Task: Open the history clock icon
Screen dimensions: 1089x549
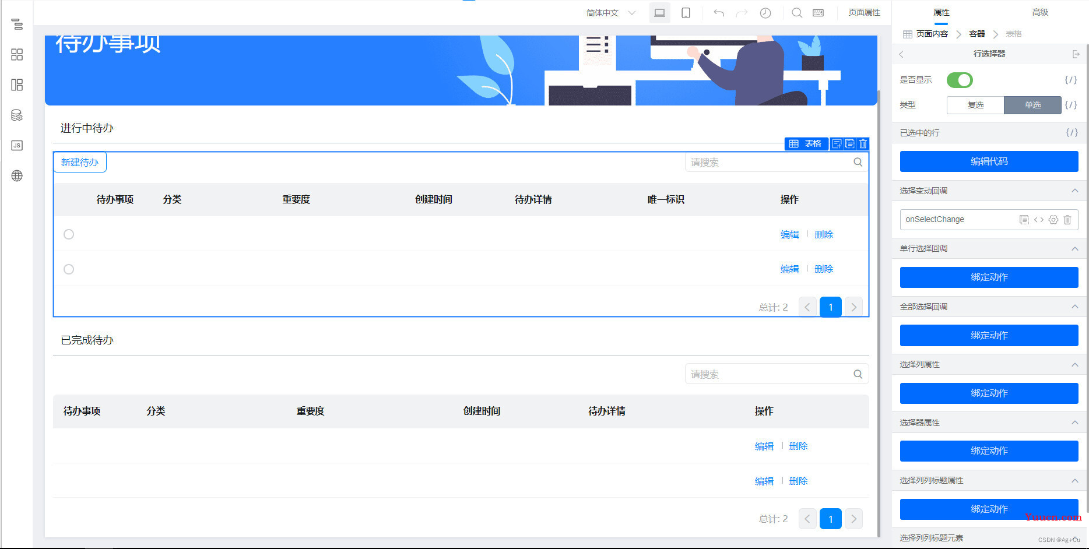Action: (x=765, y=13)
